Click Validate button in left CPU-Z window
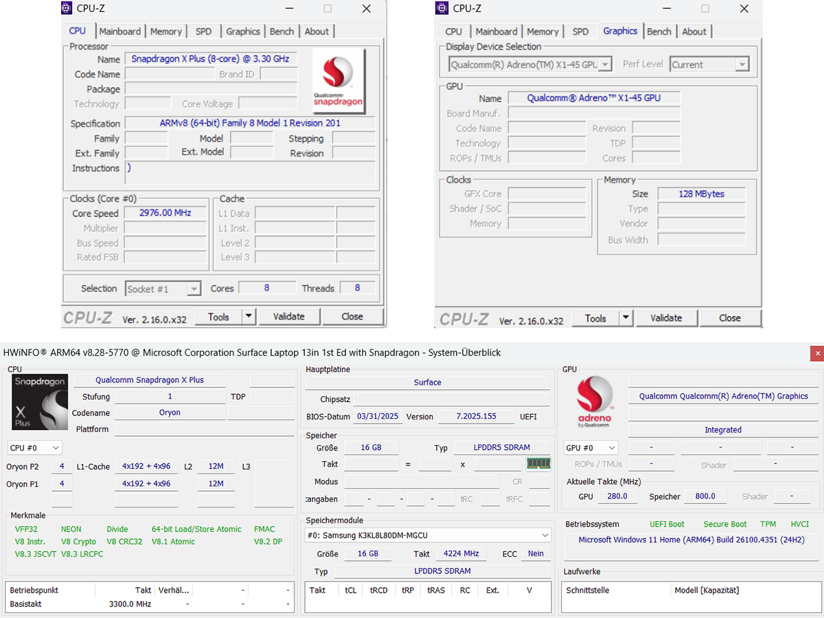The width and height of the screenshot is (824, 618). (x=288, y=317)
